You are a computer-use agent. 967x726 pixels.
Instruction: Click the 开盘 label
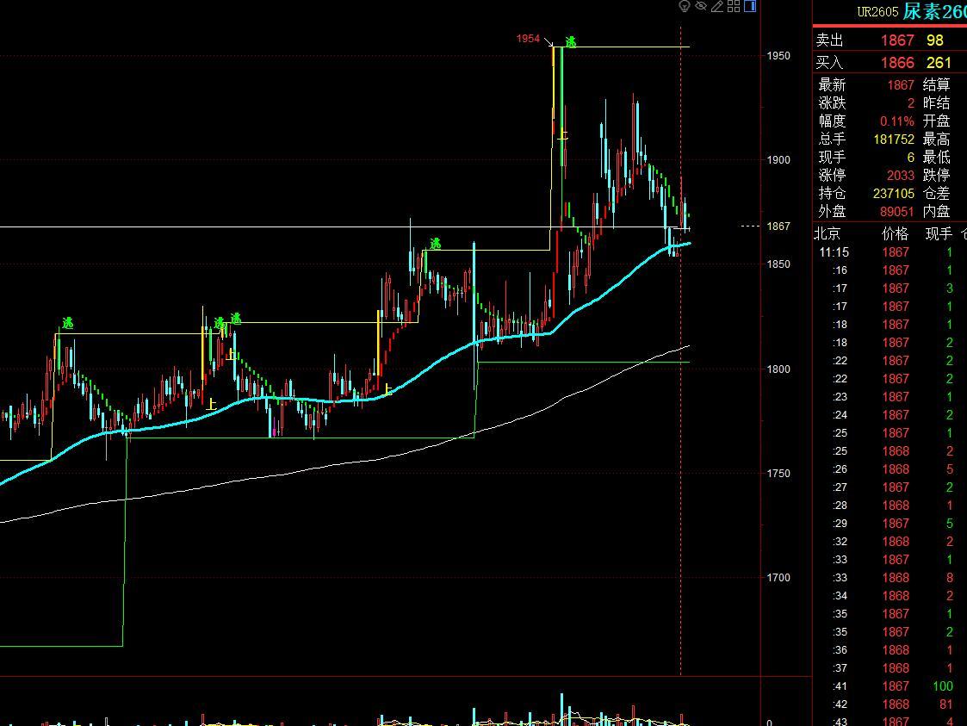(936, 121)
